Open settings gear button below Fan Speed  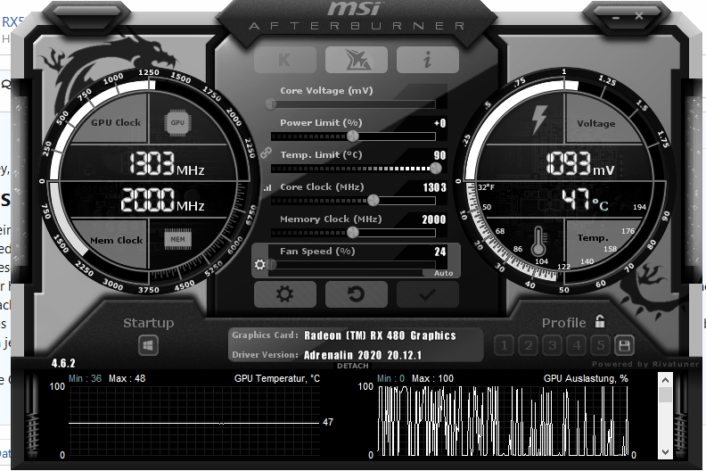285,294
